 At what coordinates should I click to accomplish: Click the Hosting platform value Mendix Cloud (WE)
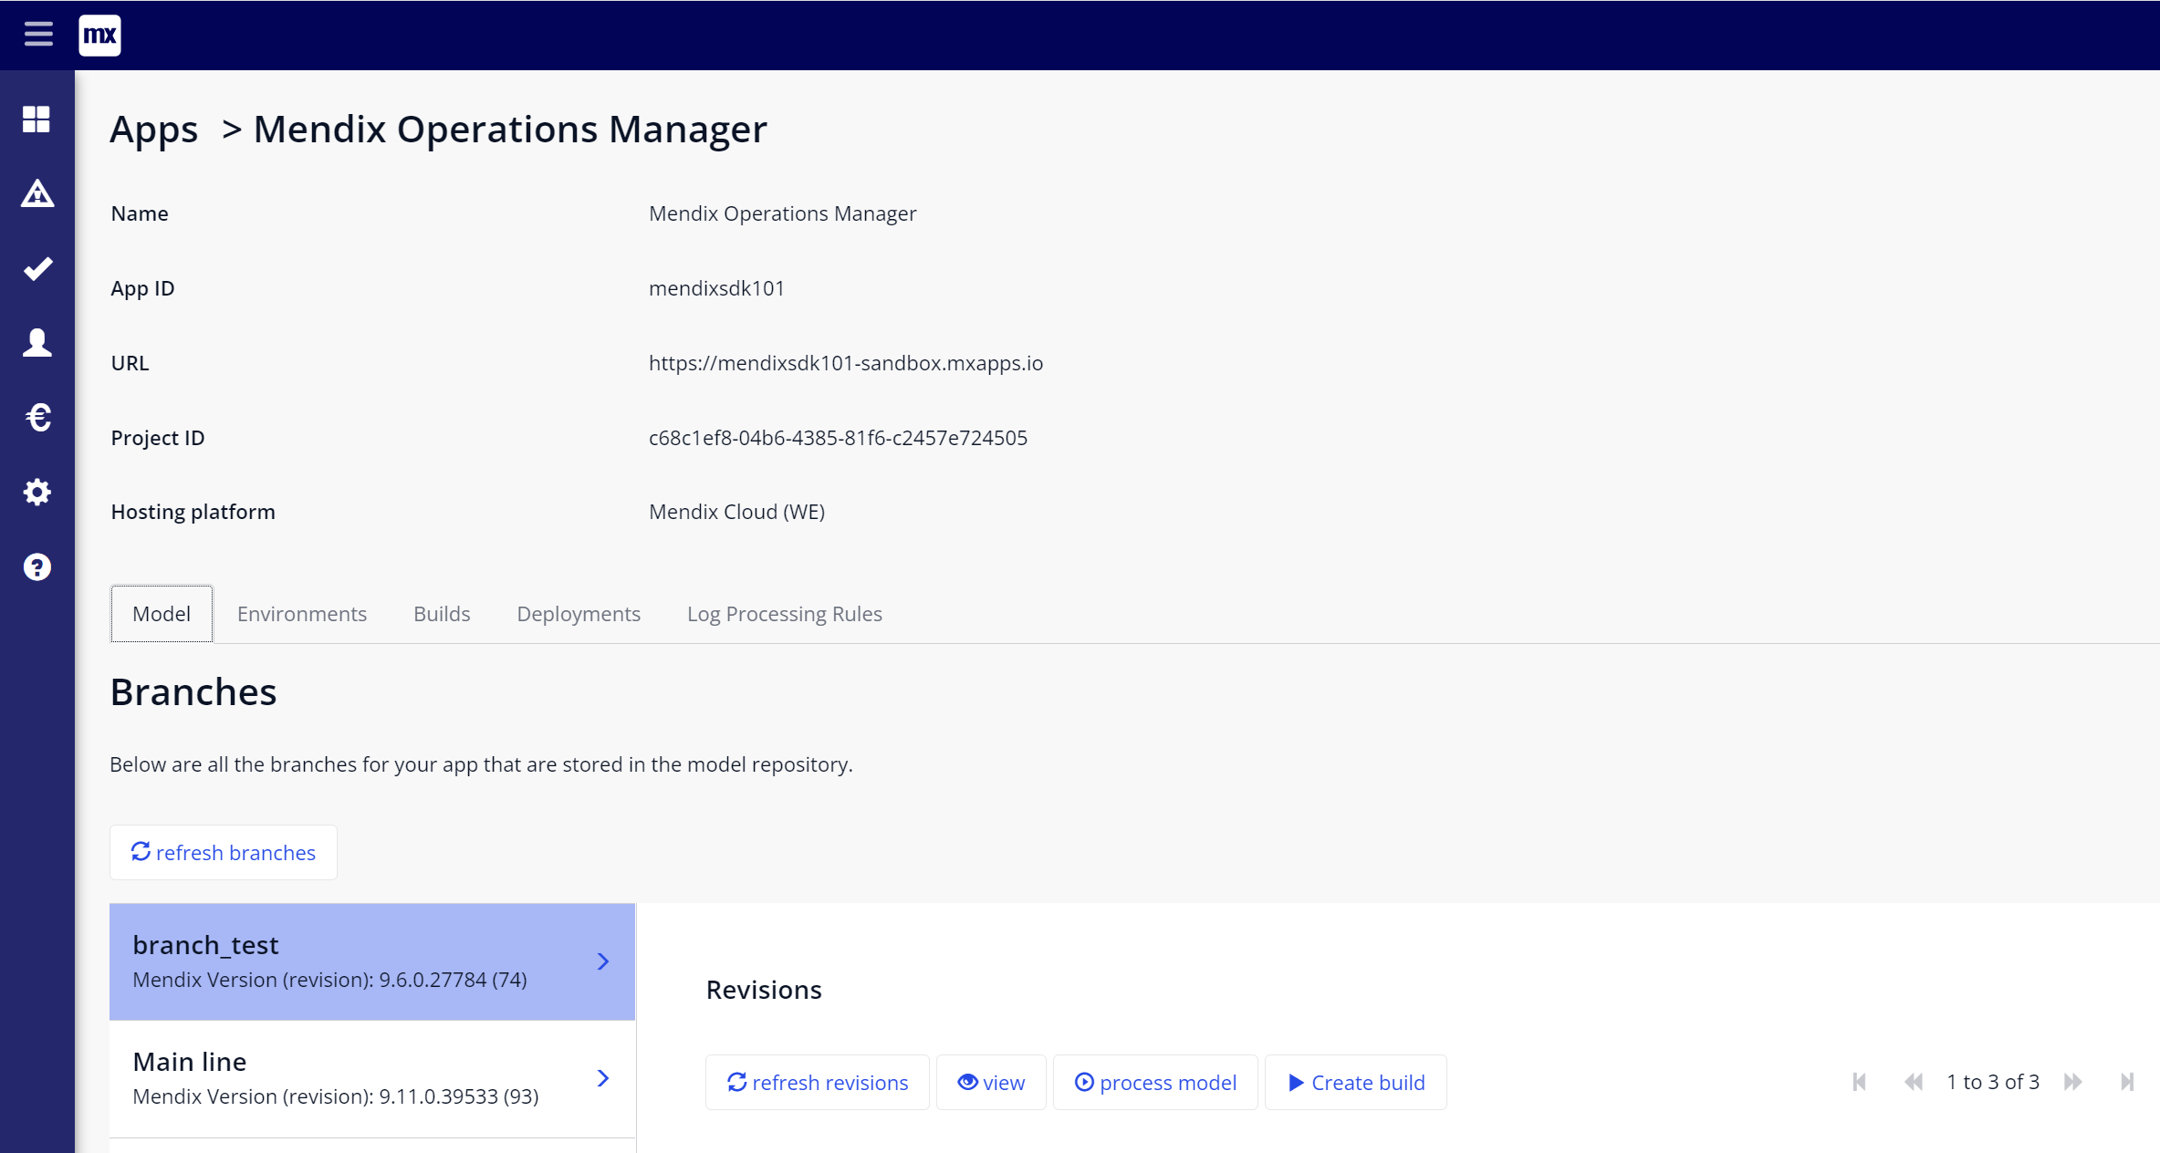(x=736, y=512)
